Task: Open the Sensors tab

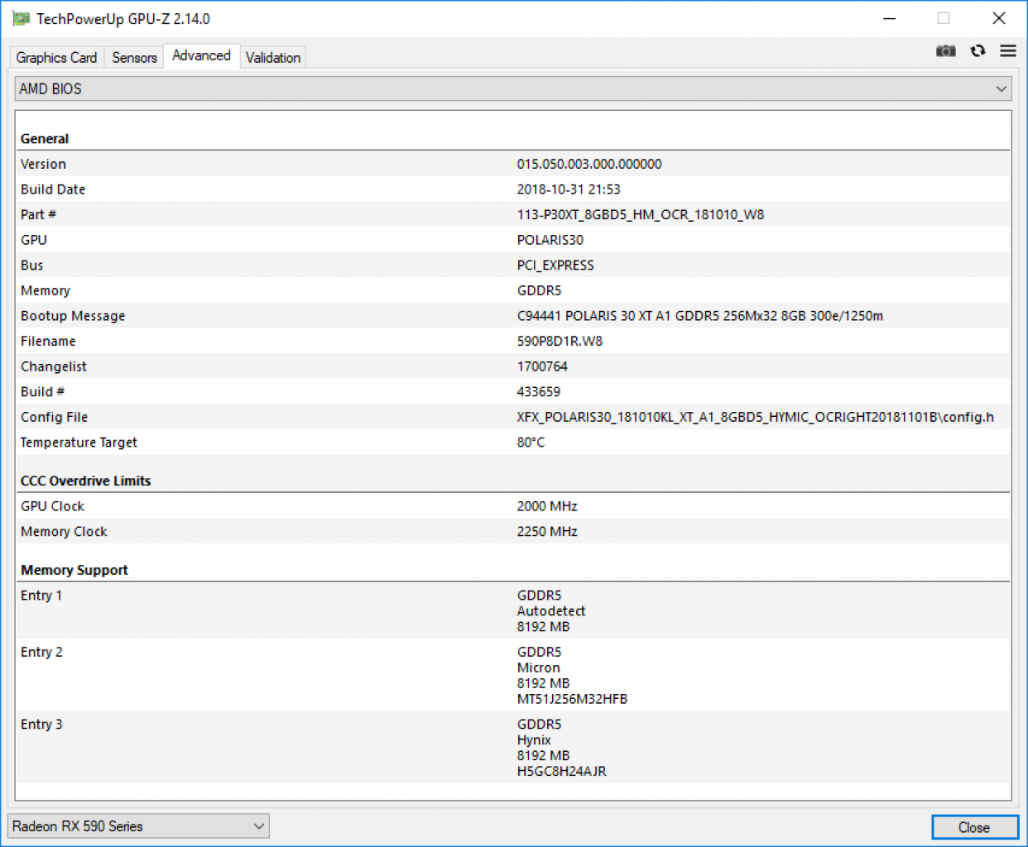Action: [x=134, y=57]
